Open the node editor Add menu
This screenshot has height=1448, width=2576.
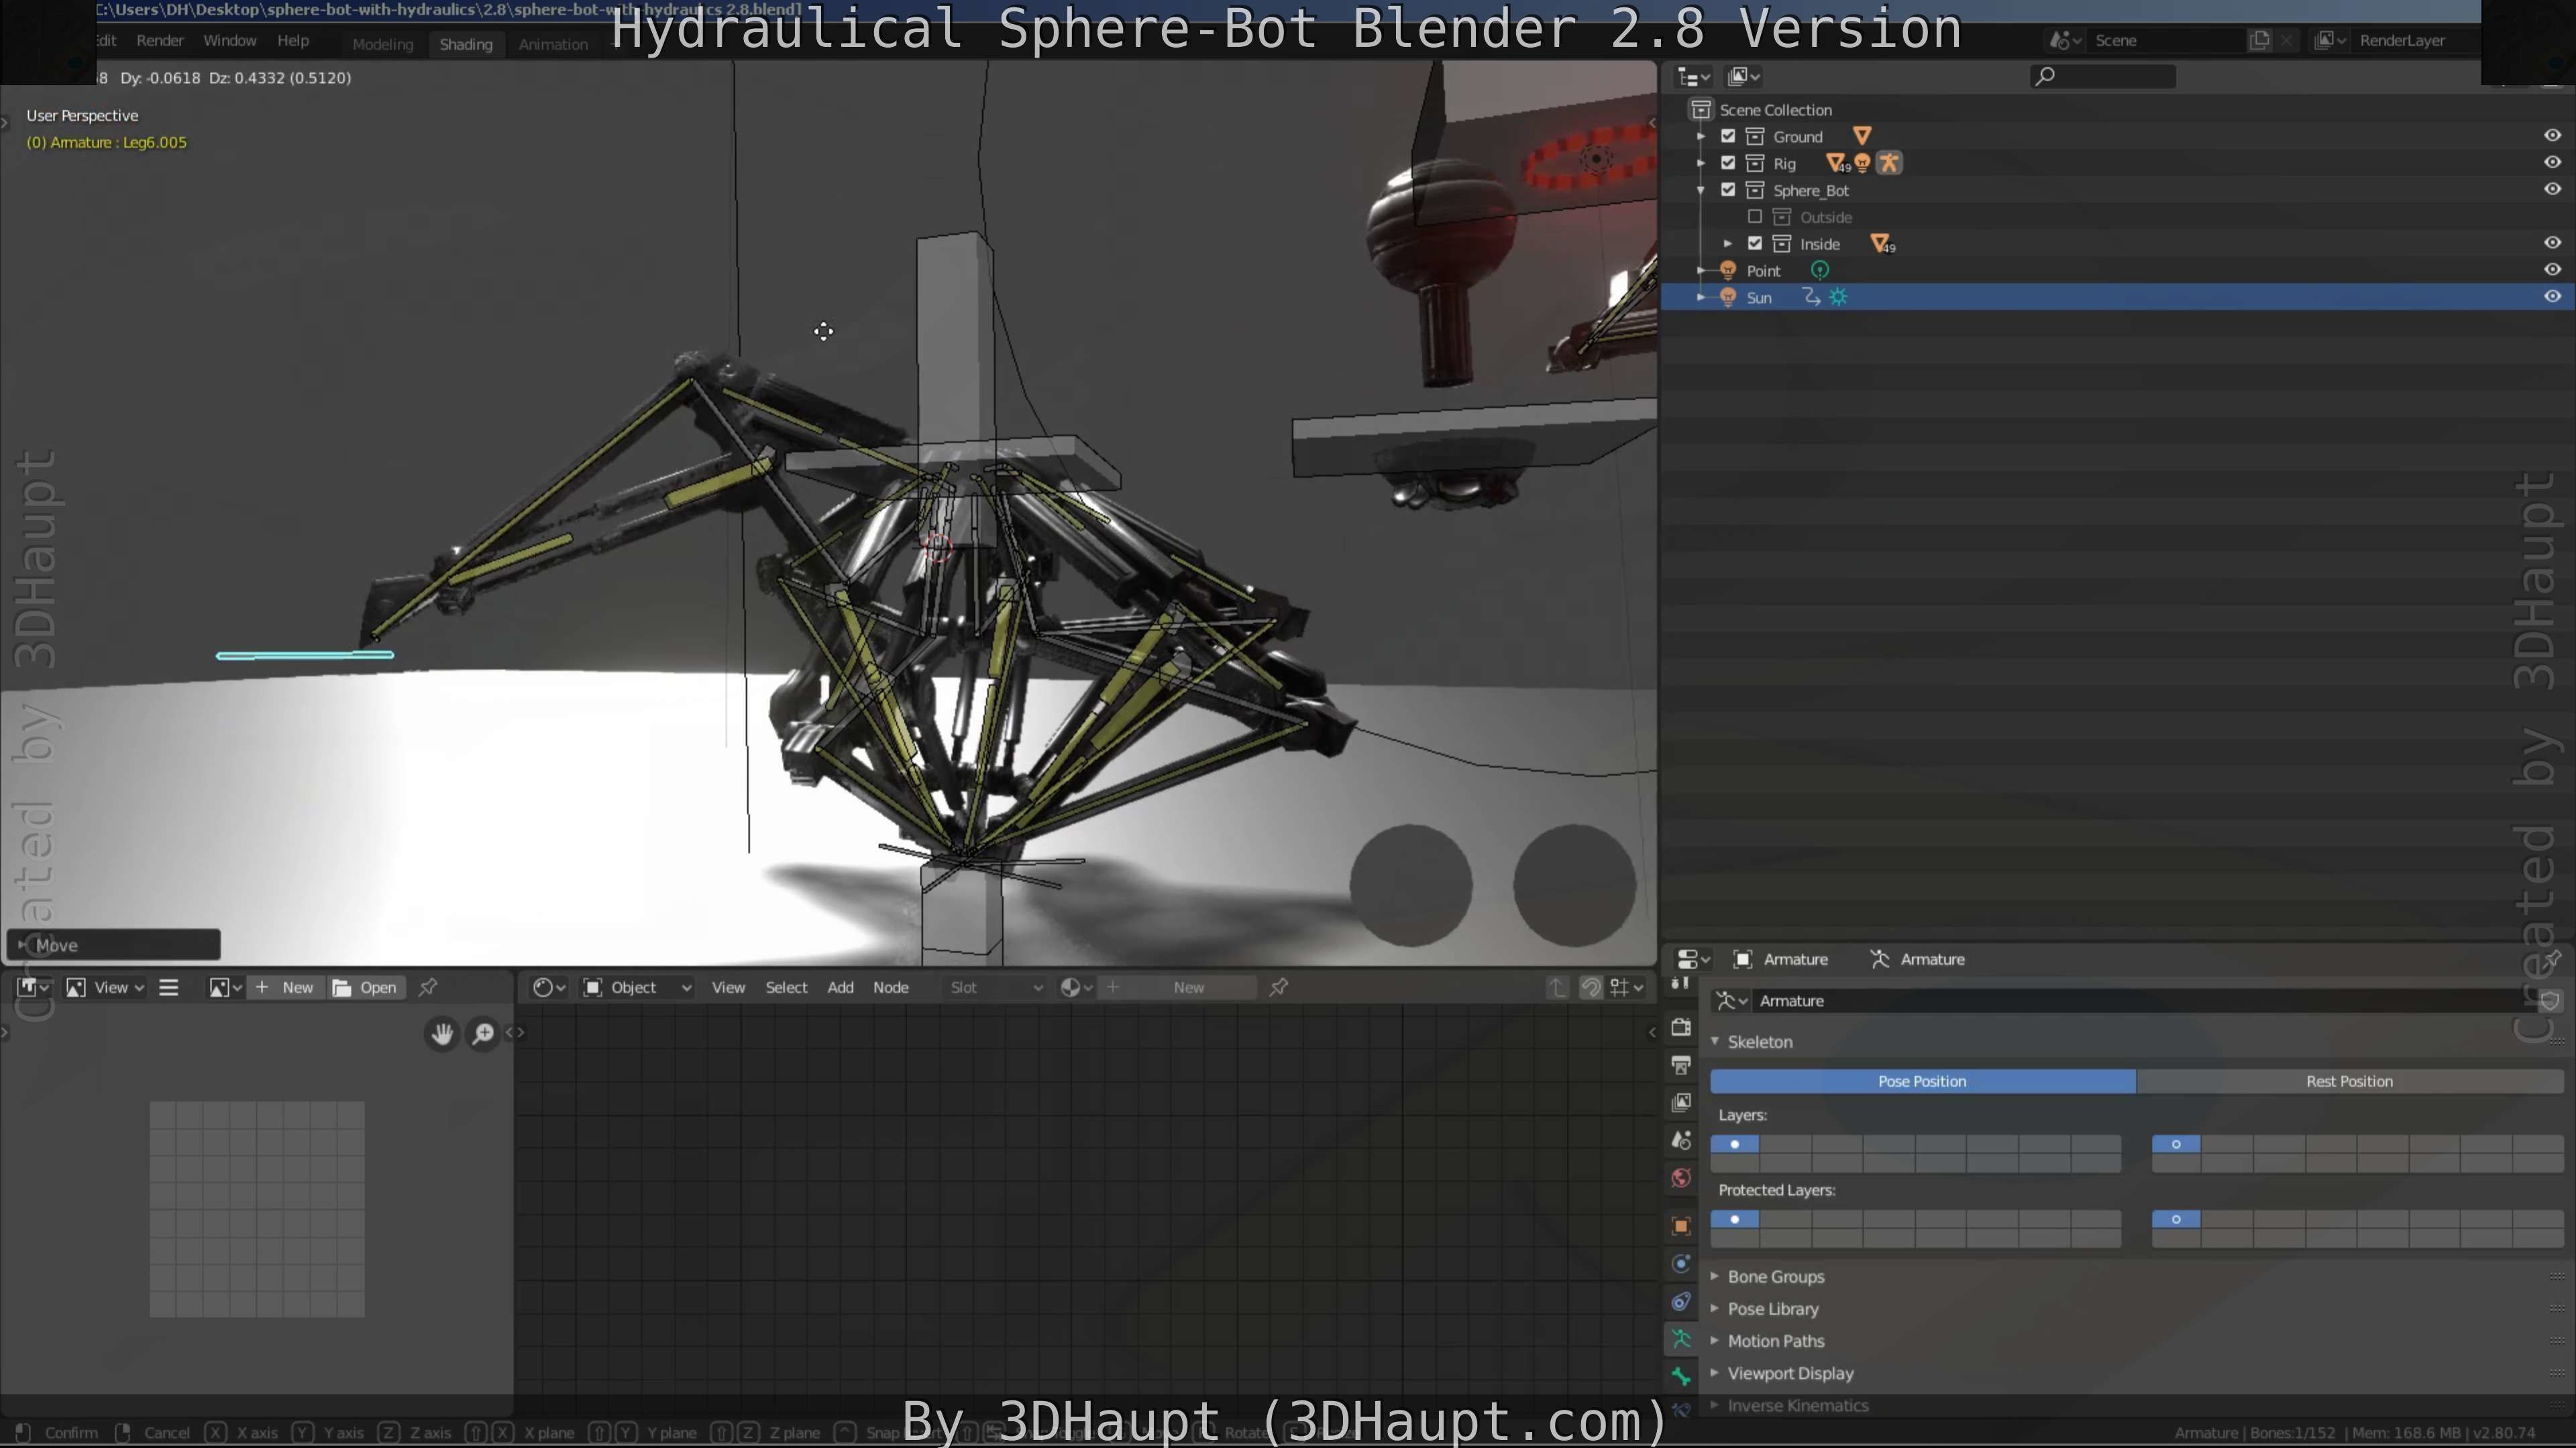coord(840,987)
